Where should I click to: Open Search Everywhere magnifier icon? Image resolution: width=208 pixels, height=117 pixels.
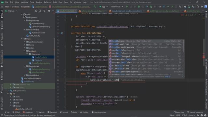point(198,6)
